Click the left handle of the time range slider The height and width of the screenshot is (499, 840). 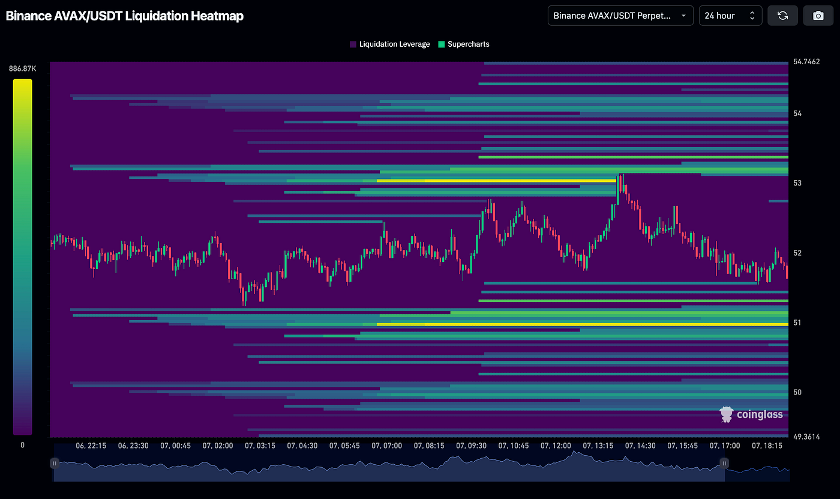pos(55,463)
